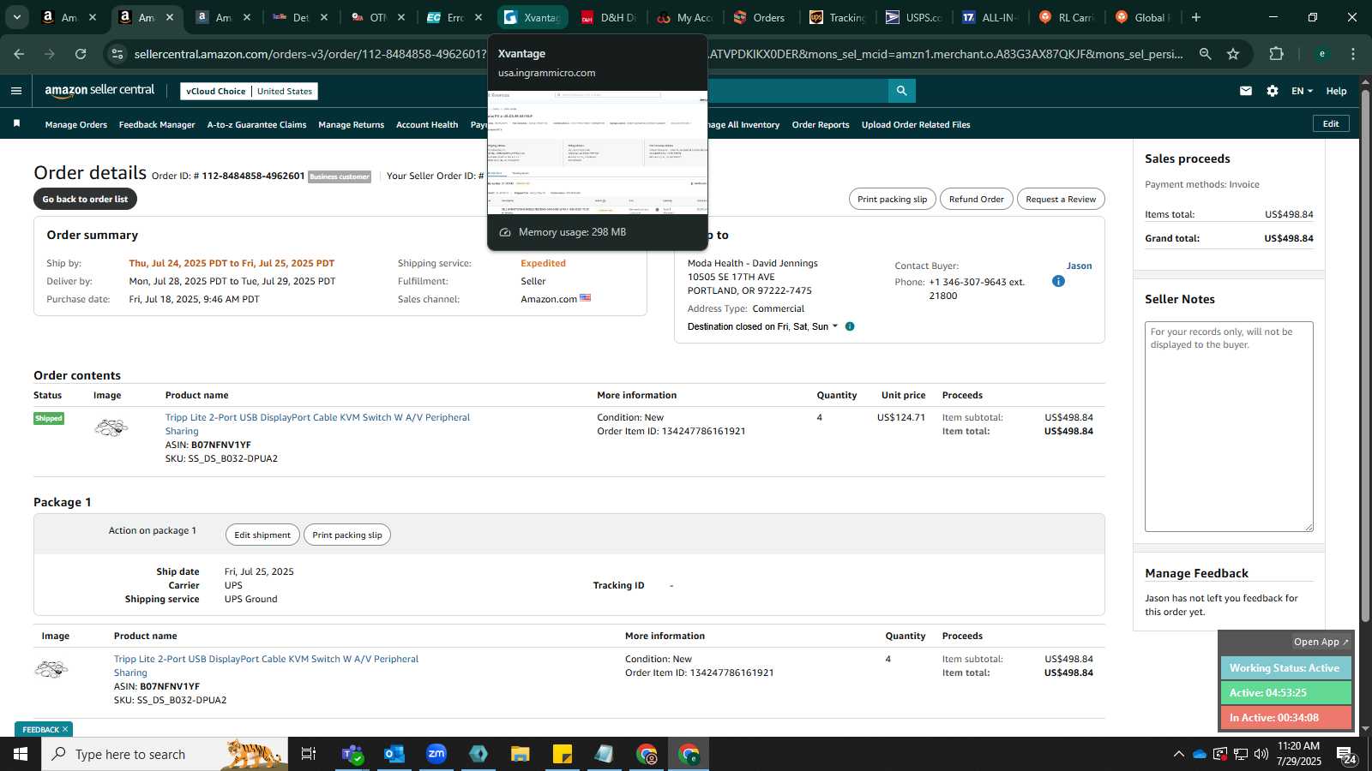The height and width of the screenshot is (771, 1372).
Task: Open Microsoft Teams from taskbar
Action: click(352, 754)
